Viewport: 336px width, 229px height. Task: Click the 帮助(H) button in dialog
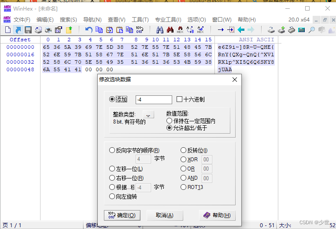(x=217, y=215)
